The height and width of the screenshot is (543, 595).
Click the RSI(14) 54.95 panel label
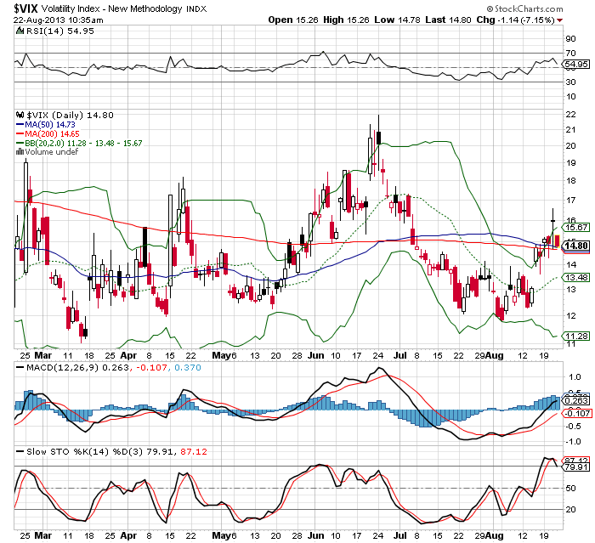(59, 31)
